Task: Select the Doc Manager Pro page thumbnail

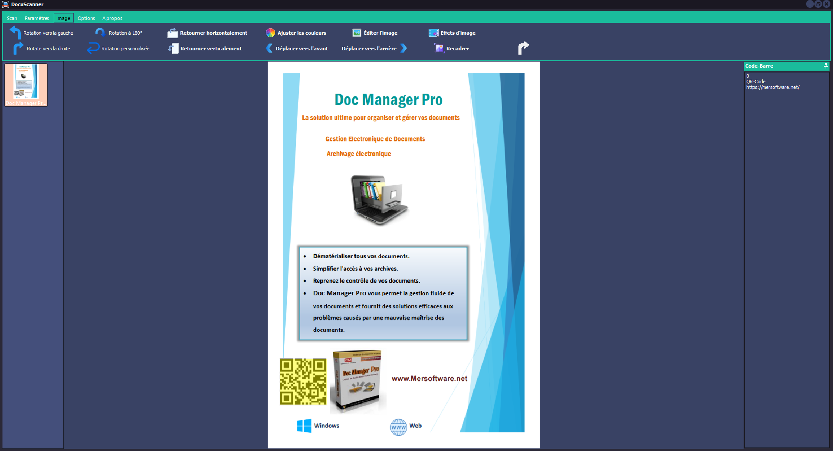Action: point(26,85)
